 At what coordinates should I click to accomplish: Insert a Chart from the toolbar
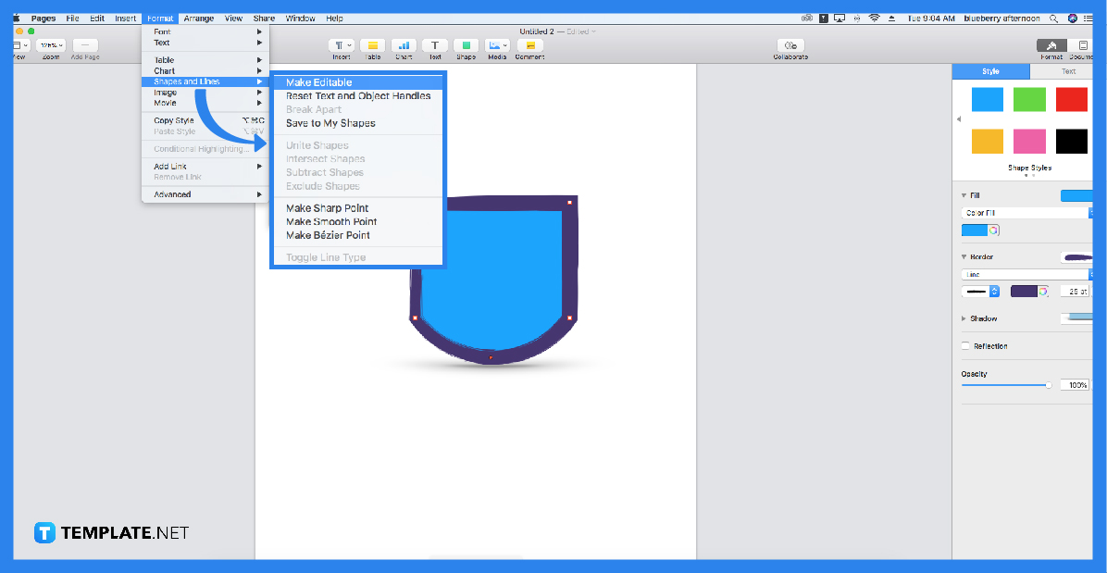[404, 47]
